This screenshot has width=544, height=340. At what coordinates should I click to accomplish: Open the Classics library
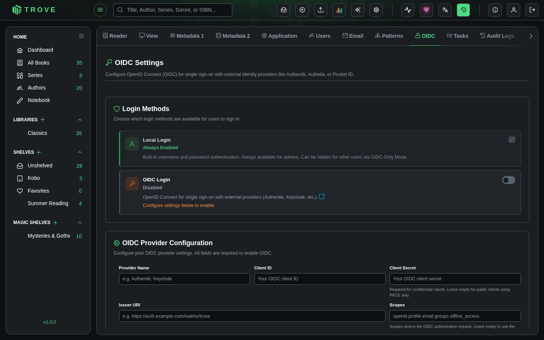point(48,133)
